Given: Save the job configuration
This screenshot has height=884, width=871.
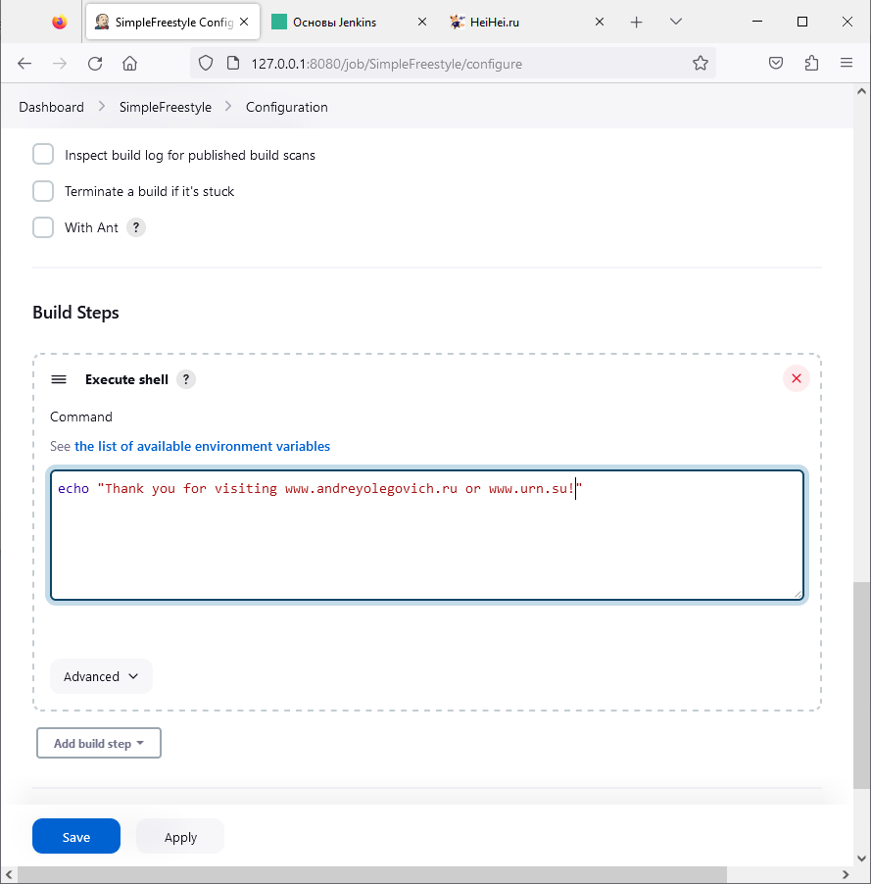Looking at the screenshot, I should (76, 837).
